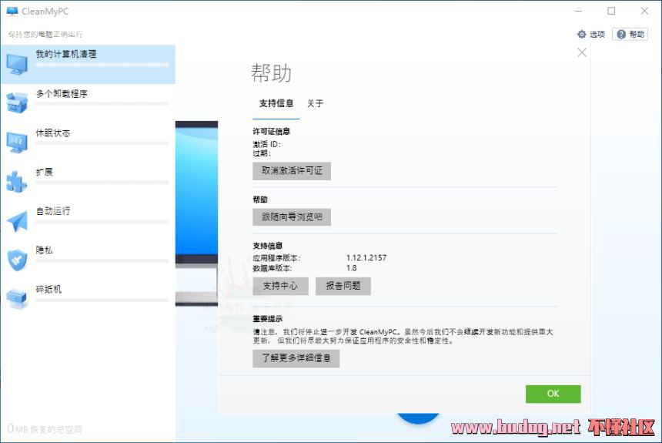662x443 pixels.
Task: Click 跟随向导浏览吧 button
Action: click(x=292, y=217)
